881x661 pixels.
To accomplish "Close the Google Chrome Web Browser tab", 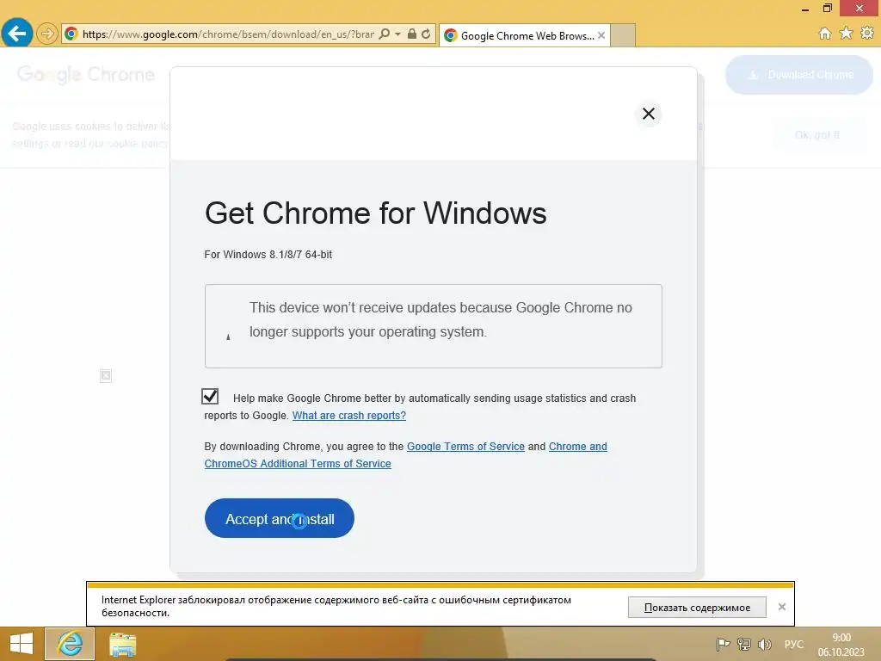I will [601, 35].
